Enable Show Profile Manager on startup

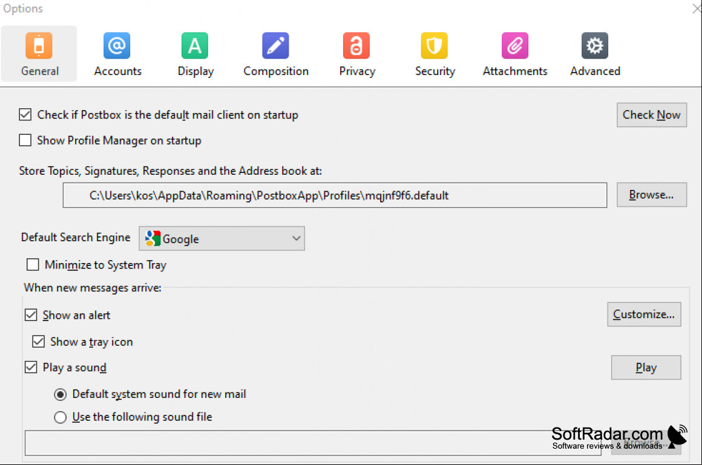pos(25,140)
